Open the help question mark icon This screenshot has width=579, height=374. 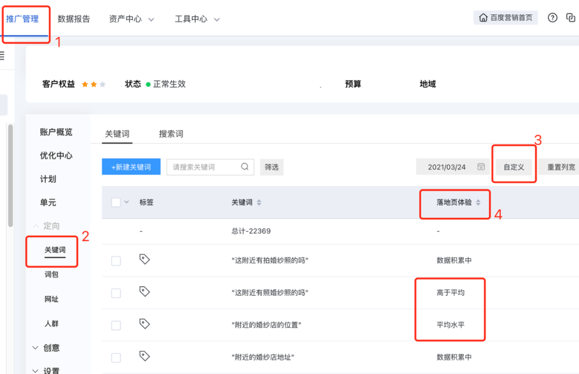coord(552,17)
